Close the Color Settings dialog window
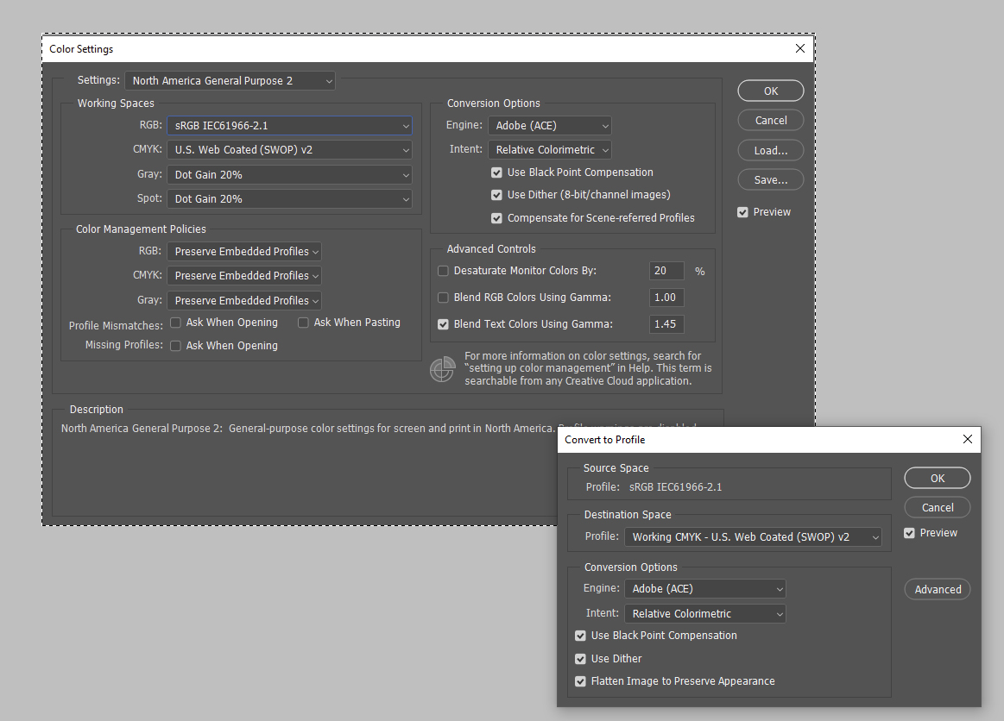The height and width of the screenshot is (721, 1004). tap(800, 48)
